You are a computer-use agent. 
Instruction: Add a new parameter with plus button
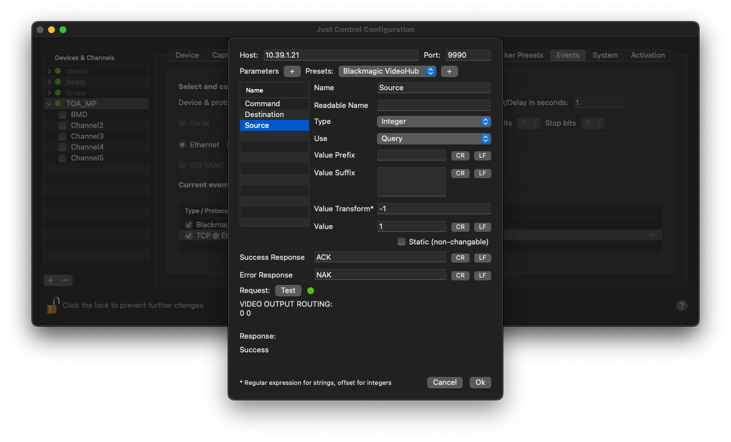tap(292, 71)
